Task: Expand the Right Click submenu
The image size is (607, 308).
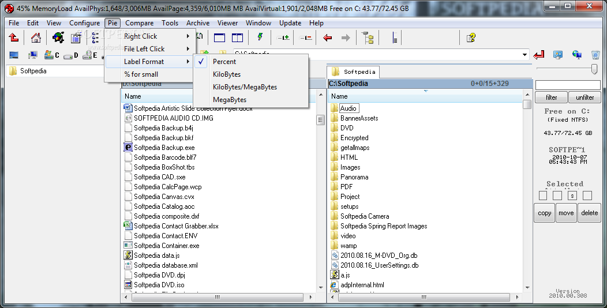Action: click(x=149, y=36)
